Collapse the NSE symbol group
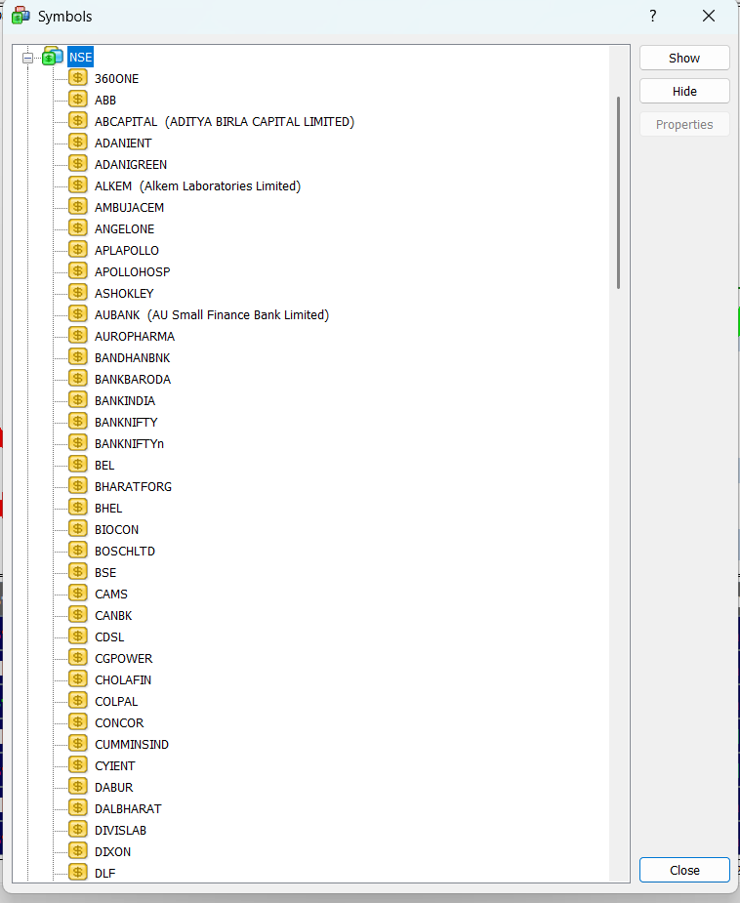 (x=28, y=58)
